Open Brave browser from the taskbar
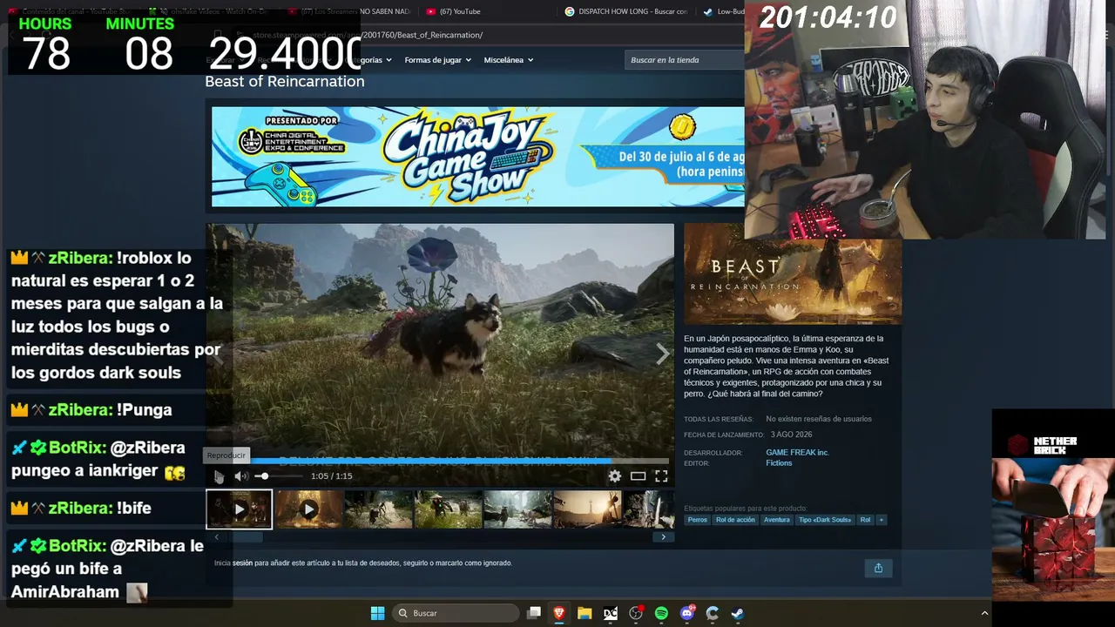The height and width of the screenshot is (627, 1115). [x=559, y=613]
